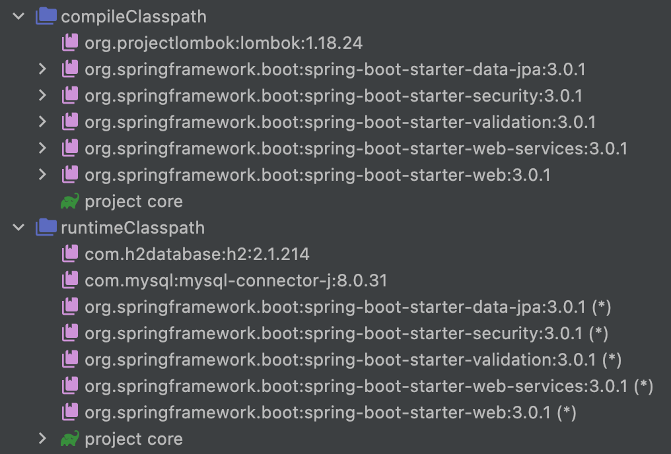Collapse the runtimeClasspath node
The width and height of the screenshot is (671, 454).
[x=19, y=228]
